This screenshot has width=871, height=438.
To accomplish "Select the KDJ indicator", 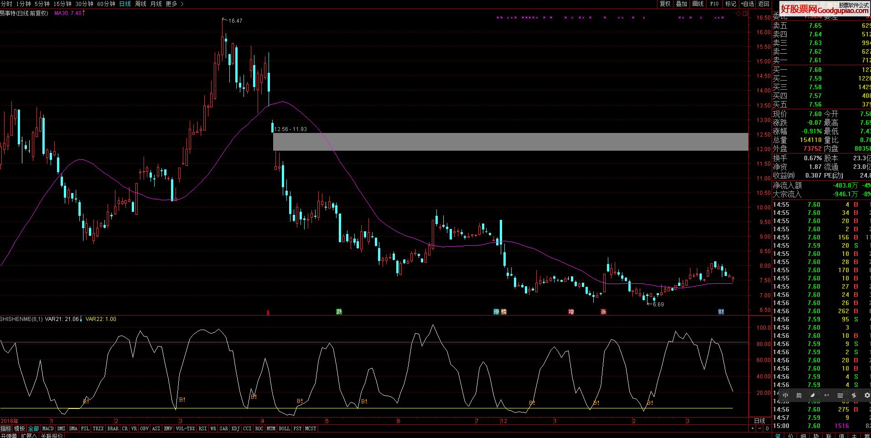I will point(236,428).
